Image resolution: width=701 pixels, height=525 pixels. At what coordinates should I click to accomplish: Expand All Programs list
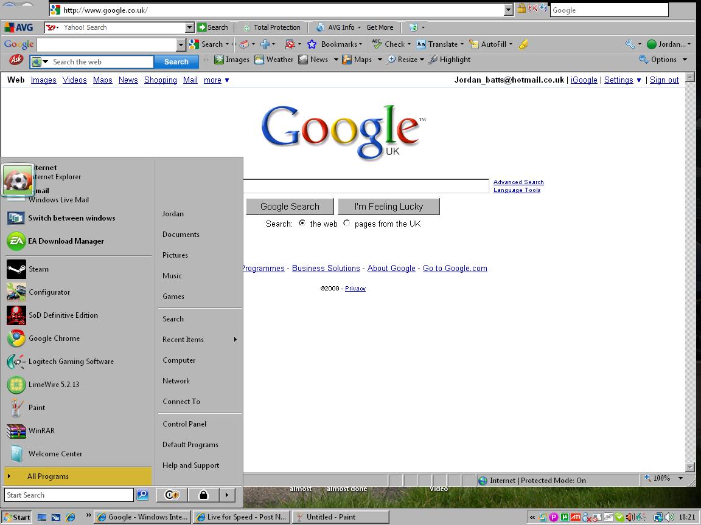click(78, 476)
